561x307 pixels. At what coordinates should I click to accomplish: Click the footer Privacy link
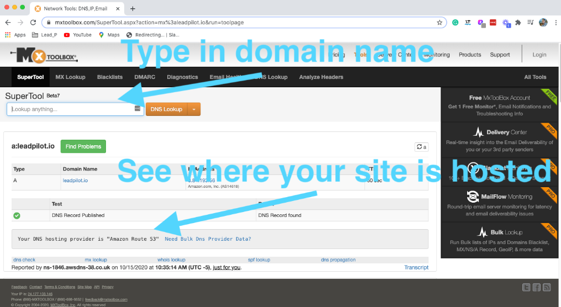(108, 287)
